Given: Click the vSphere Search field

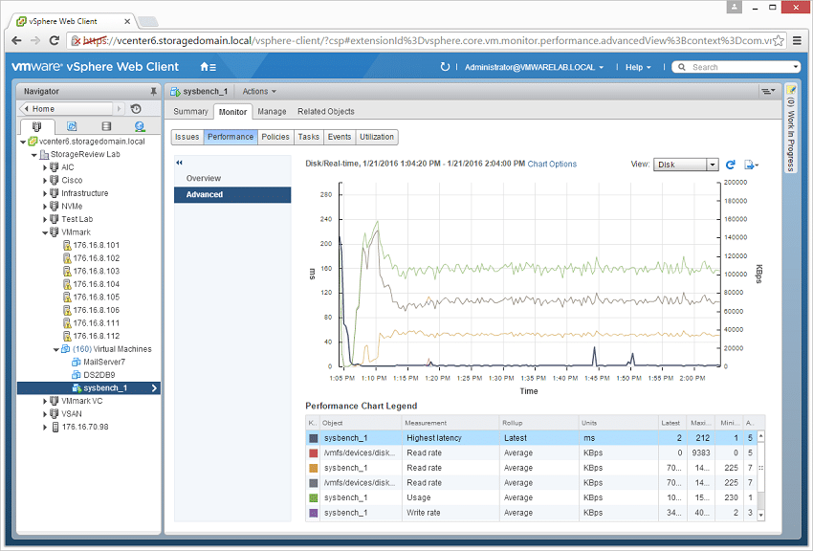Looking at the screenshot, I should coord(736,67).
